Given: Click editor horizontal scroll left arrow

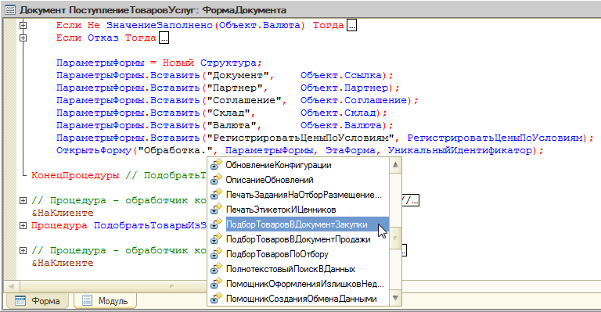Looking at the screenshot, I should pos(12,286).
